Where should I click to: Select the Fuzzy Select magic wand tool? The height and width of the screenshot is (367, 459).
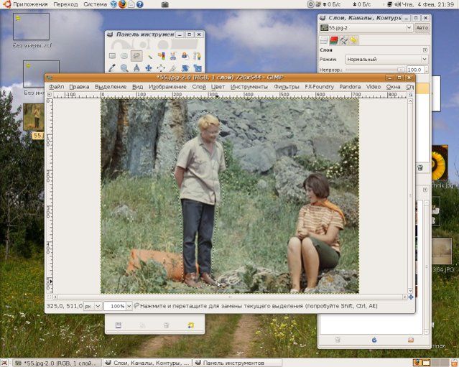pyautogui.click(x=149, y=55)
